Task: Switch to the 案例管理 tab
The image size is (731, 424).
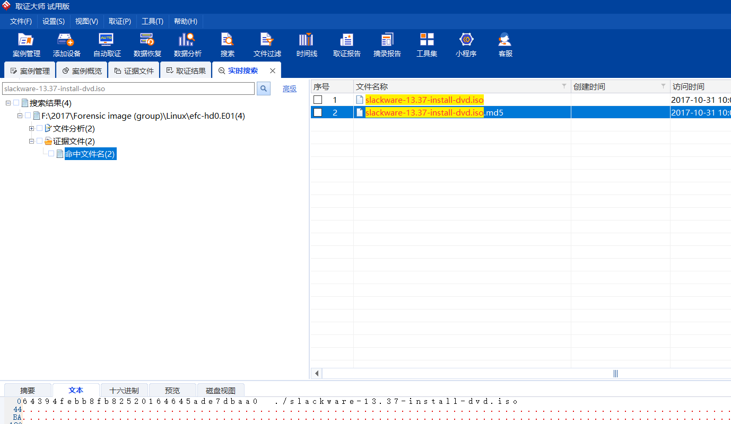Action: pyautogui.click(x=30, y=70)
